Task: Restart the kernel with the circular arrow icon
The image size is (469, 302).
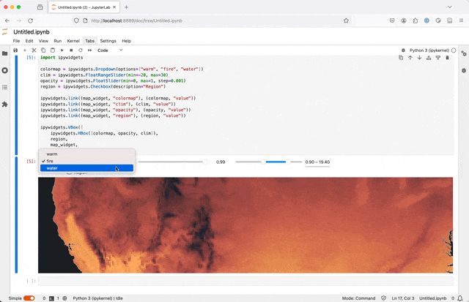Action: tap(81, 50)
